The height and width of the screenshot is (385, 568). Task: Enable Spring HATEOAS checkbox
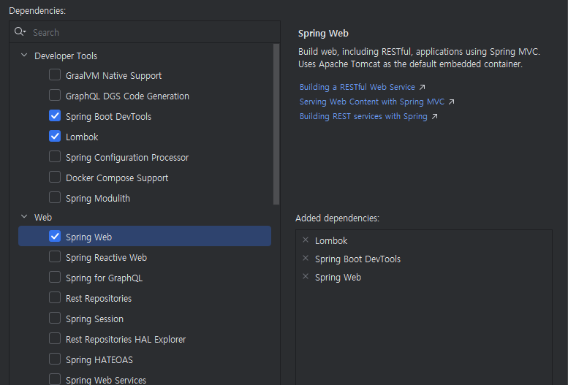(x=55, y=359)
